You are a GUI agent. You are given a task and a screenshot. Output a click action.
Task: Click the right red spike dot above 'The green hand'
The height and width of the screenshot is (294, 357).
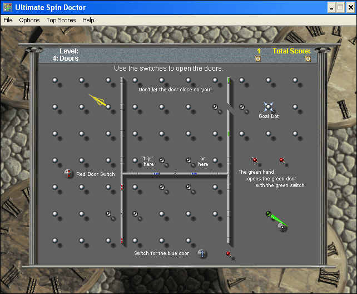[281, 160]
